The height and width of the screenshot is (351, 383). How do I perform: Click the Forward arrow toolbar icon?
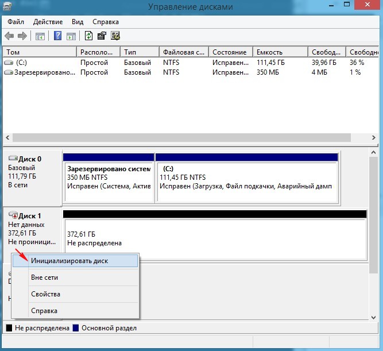(x=22, y=36)
